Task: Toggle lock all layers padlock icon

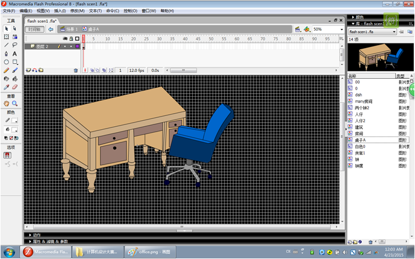Action: 70,38
